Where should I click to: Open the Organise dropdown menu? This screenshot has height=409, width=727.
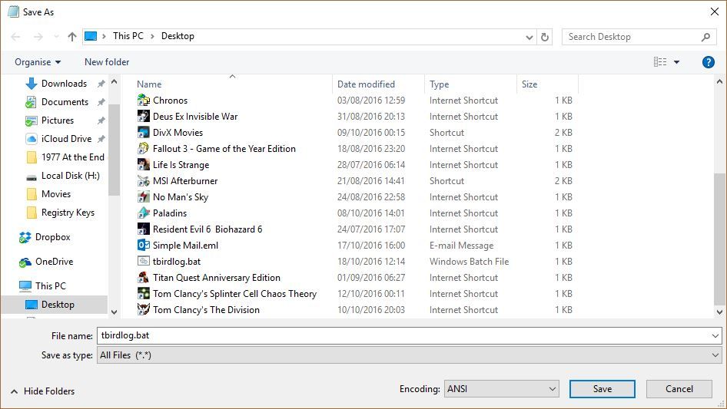(38, 61)
